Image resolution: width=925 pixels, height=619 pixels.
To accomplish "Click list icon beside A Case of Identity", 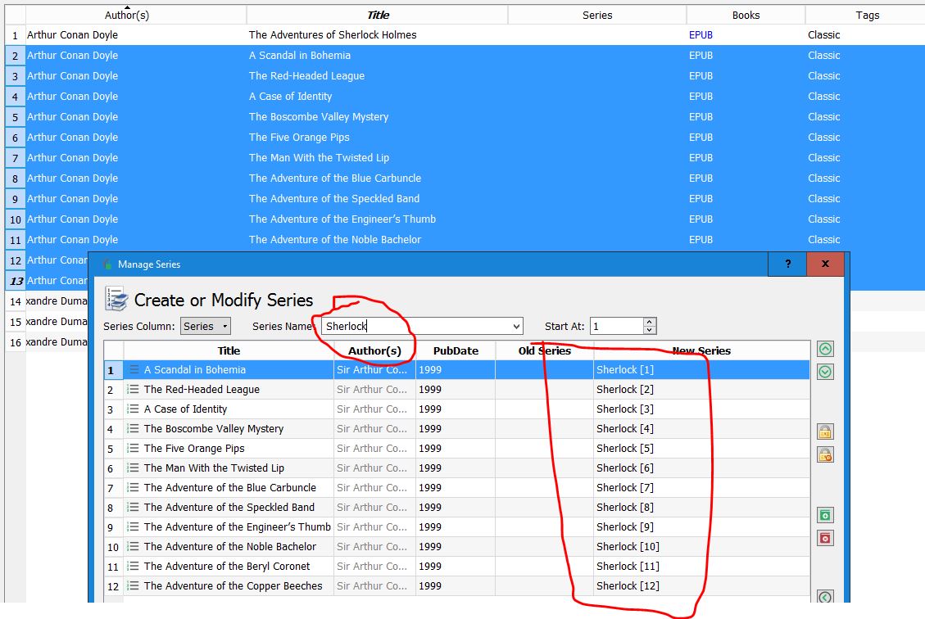I will pyautogui.click(x=134, y=409).
